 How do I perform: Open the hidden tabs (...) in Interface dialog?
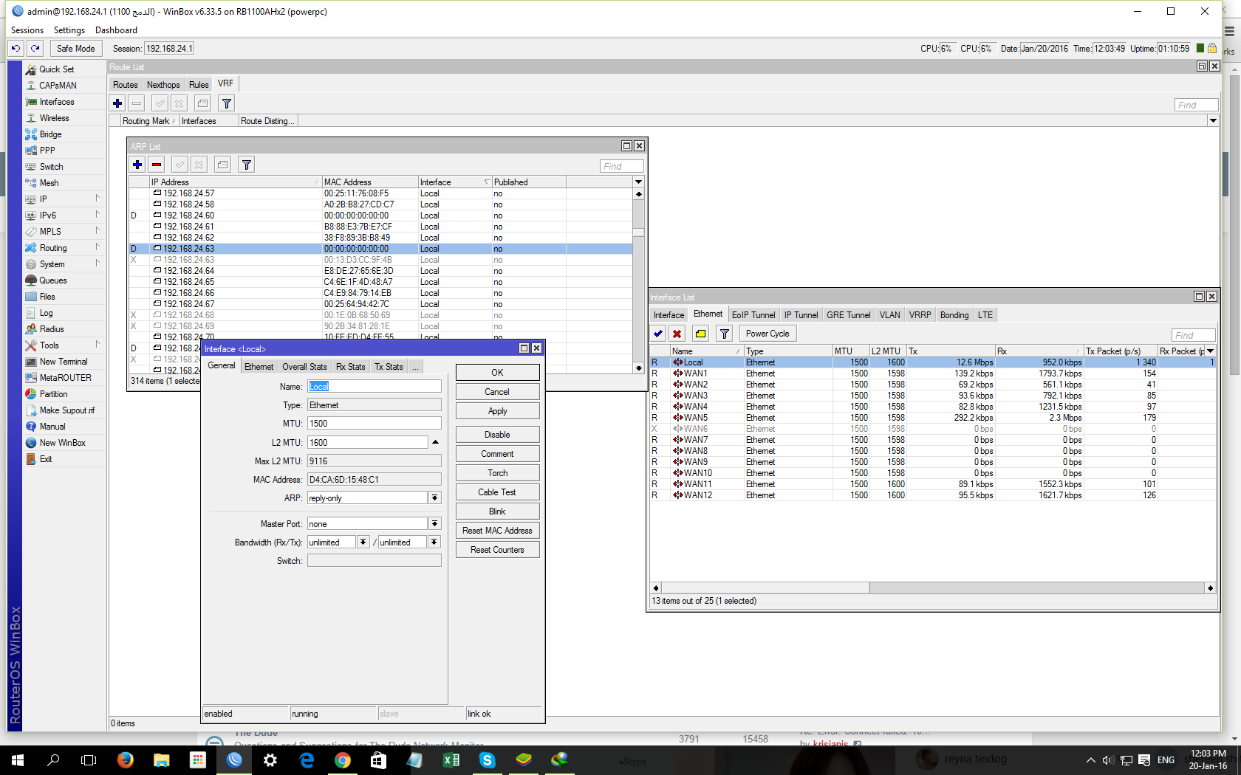[x=415, y=367]
